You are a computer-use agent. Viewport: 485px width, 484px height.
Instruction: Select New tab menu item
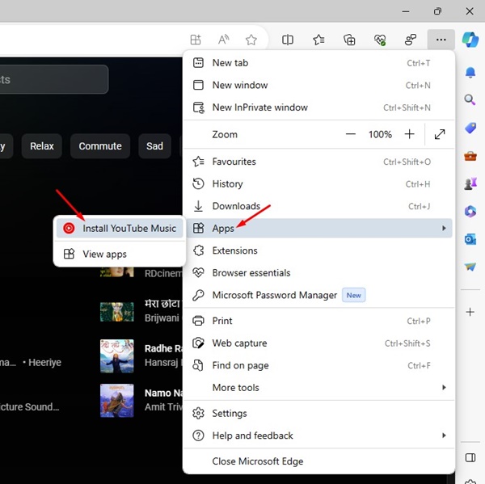(x=319, y=63)
